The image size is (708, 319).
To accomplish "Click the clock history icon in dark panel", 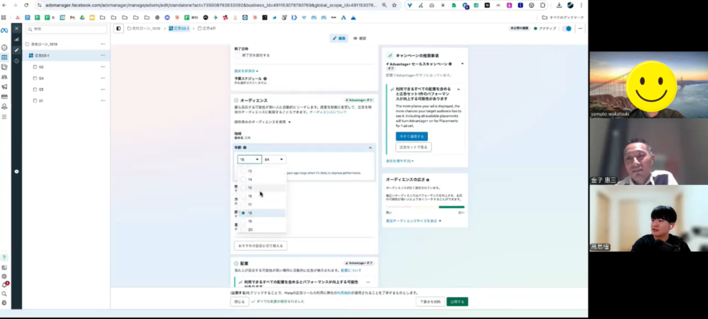I will 17,61.
